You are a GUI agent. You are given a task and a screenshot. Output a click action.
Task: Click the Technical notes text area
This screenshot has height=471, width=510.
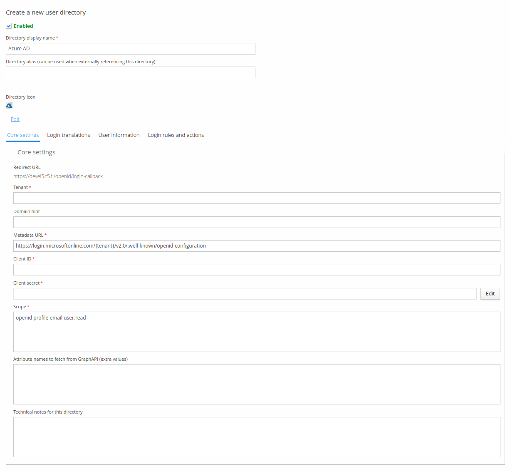(257, 437)
